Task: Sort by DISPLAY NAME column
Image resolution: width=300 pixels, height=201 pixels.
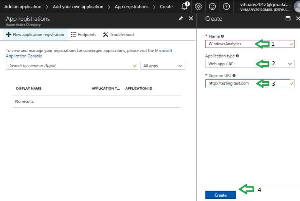Action: [29, 88]
